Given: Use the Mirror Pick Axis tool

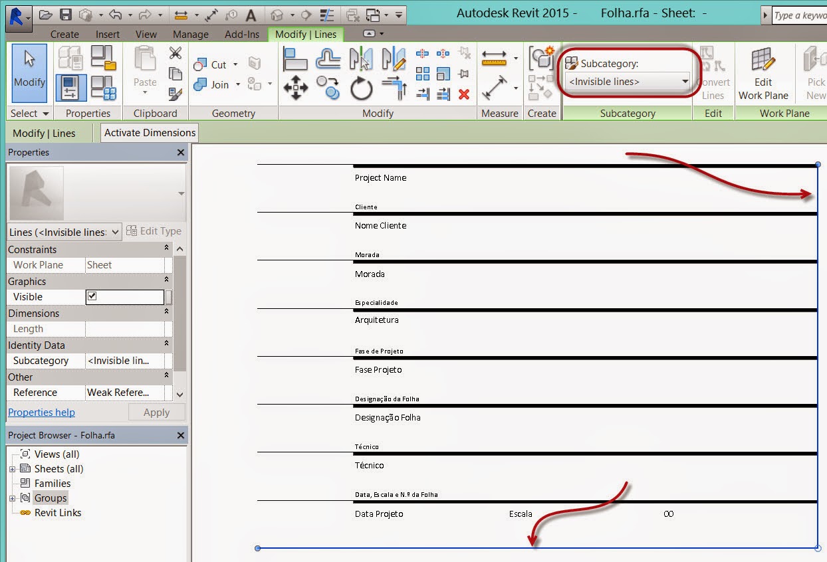Looking at the screenshot, I should point(362,58).
